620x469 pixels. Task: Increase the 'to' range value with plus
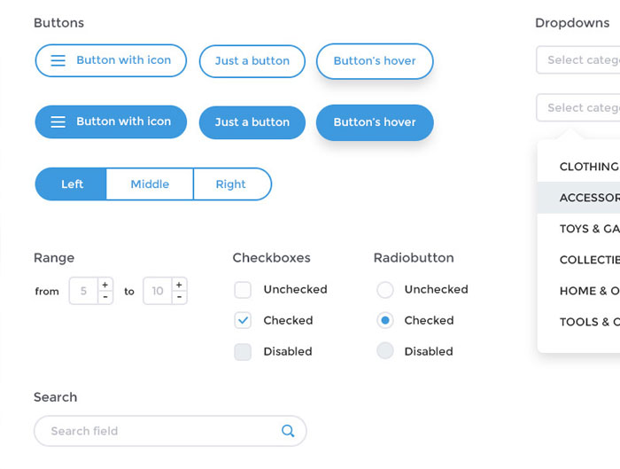[x=180, y=285]
